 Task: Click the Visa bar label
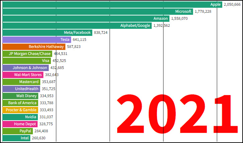click(x=46, y=61)
